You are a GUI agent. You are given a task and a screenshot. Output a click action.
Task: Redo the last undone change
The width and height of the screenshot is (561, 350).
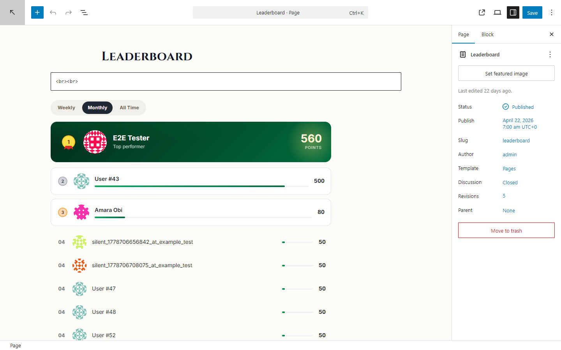coord(69,12)
